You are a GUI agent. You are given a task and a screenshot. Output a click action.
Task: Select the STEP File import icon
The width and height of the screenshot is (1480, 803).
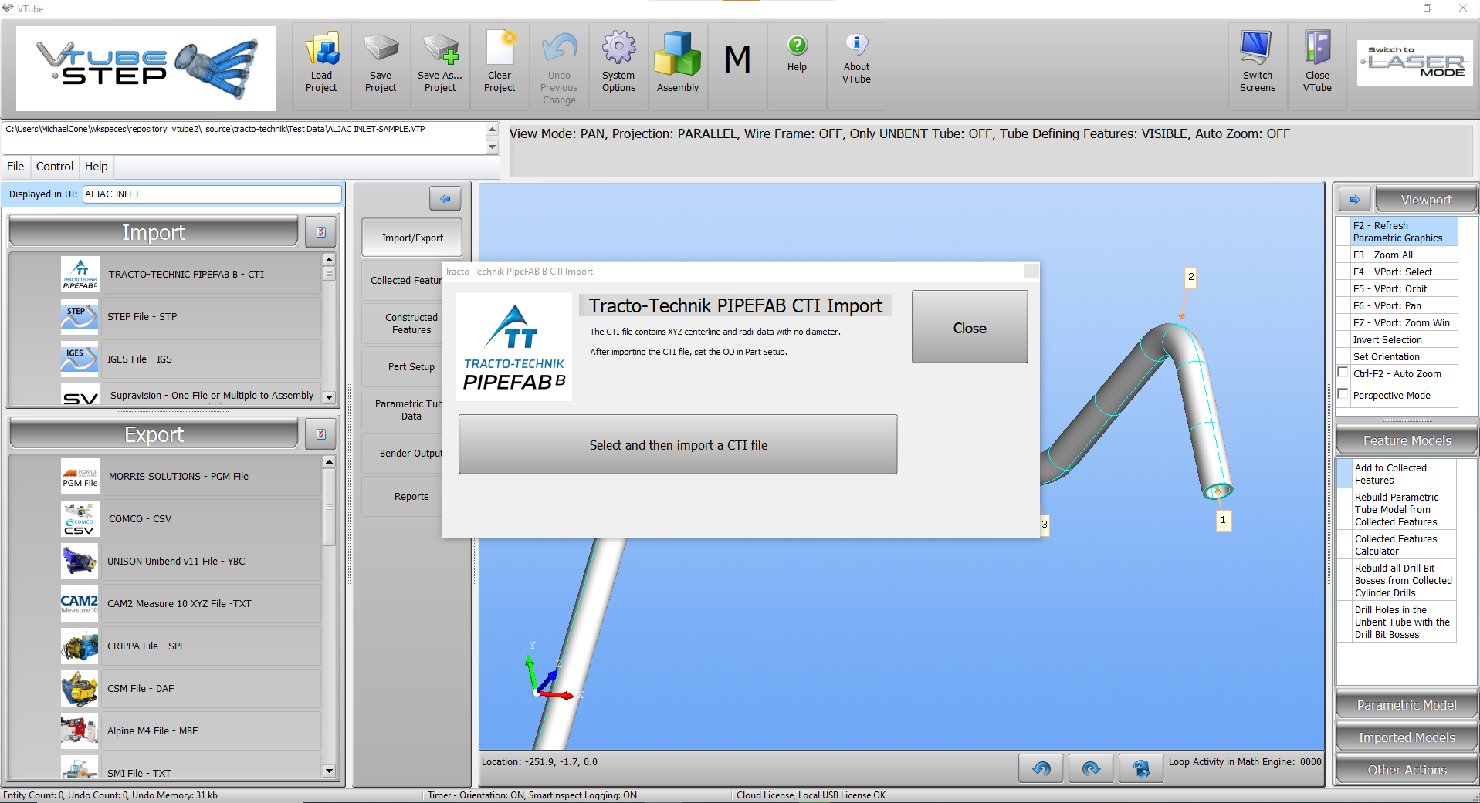coord(80,316)
